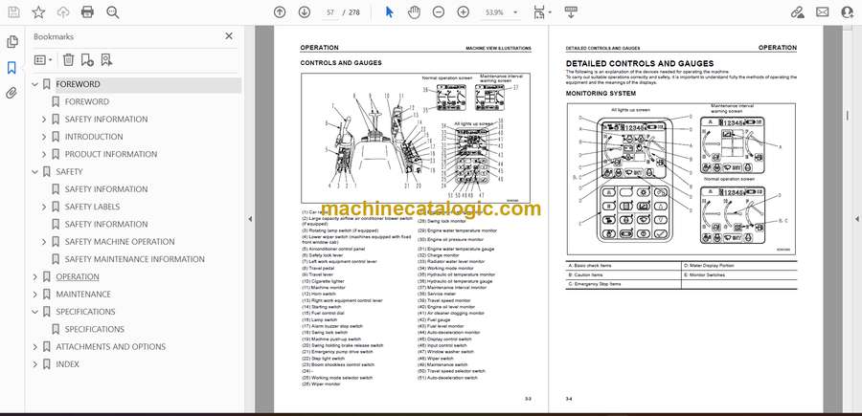Click the find current bookmark icon
The image size is (862, 416).
coord(106,60)
